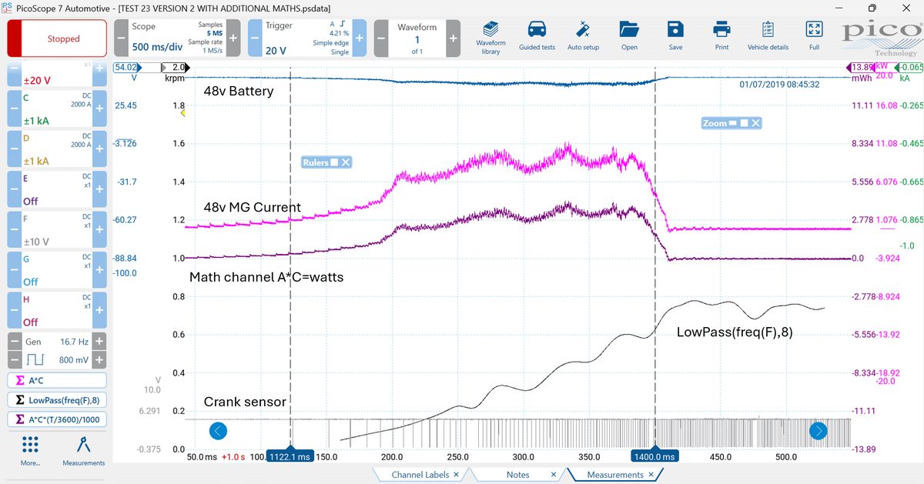Screen dimensions: 924x484
Task: Open Scope 500 ms/div settings
Action: pyautogui.click(x=177, y=38)
